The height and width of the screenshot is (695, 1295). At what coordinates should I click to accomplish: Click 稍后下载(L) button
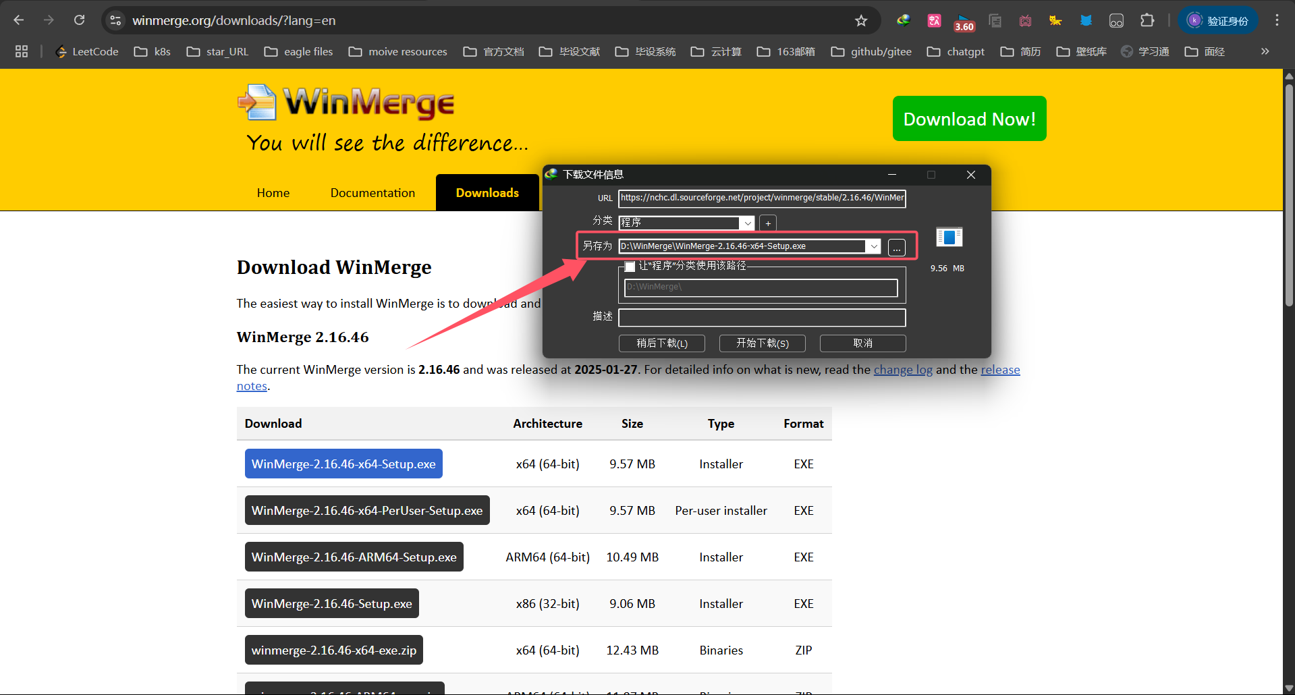(x=662, y=343)
